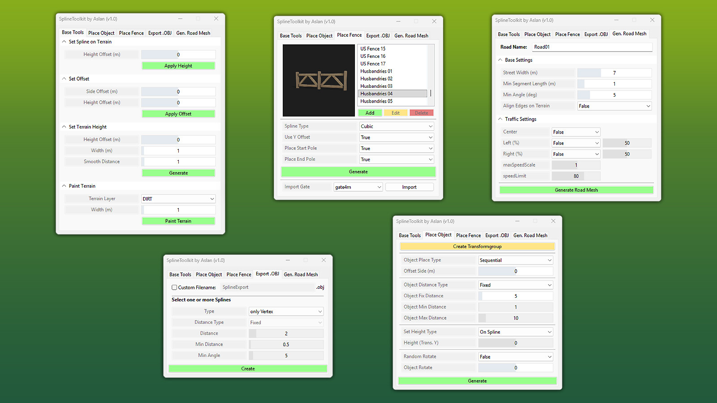This screenshot has width=717, height=403.
Task: Select Husbandries 04 in the fence list
Action: [392, 93]
